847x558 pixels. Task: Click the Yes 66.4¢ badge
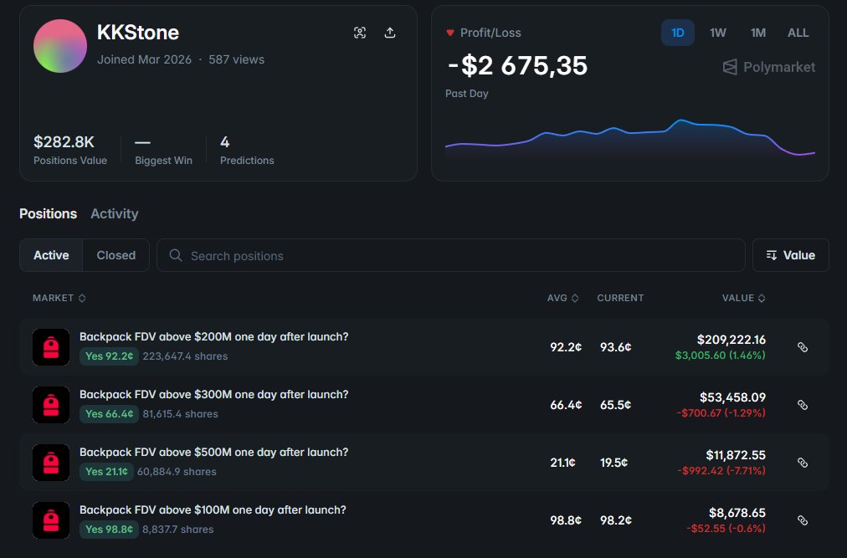pyautogui.click(x=109, y=414)
